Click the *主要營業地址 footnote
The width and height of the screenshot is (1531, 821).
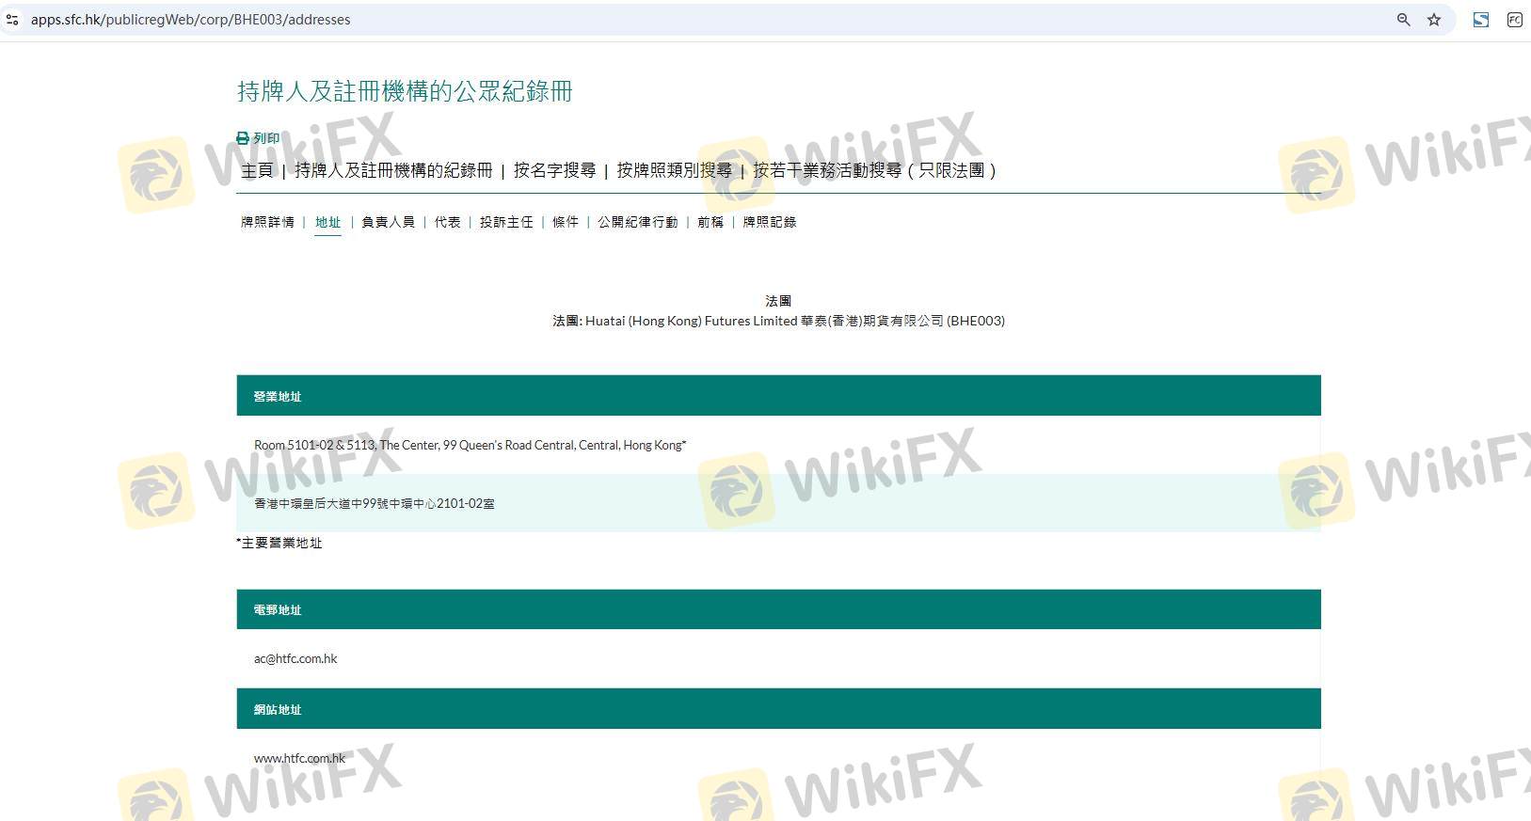[279, 543]
